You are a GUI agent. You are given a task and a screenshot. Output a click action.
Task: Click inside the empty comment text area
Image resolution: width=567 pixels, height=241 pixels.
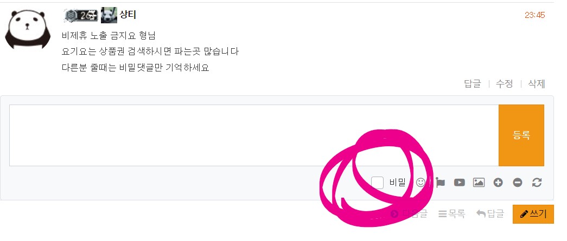254,135
